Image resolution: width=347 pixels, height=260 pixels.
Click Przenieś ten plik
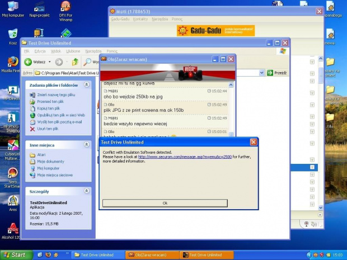click(50, 102)
